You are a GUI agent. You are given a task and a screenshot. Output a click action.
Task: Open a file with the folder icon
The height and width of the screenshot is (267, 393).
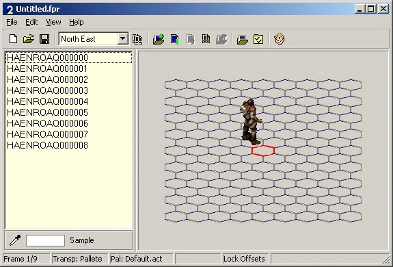tap(29, 39)
